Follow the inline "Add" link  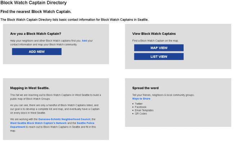84,41
